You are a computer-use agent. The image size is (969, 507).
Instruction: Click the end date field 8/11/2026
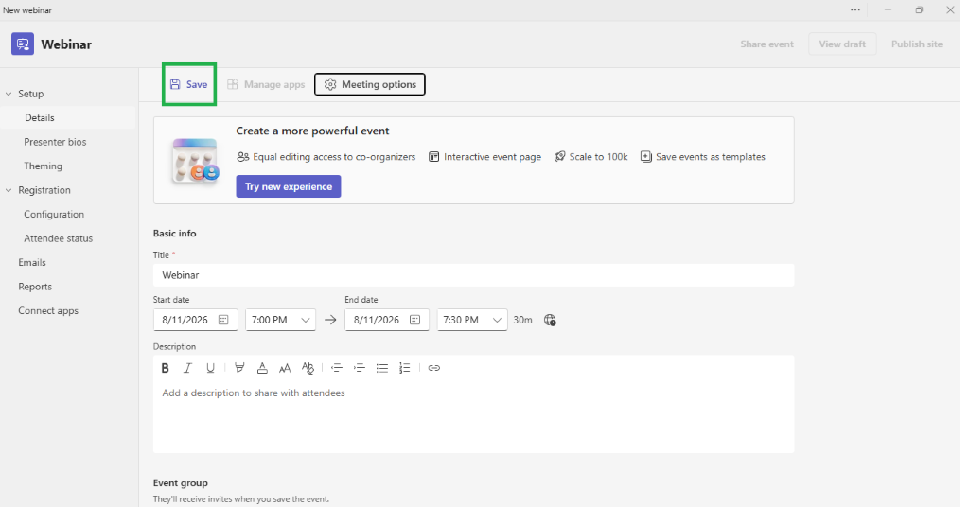click(387, 320)
